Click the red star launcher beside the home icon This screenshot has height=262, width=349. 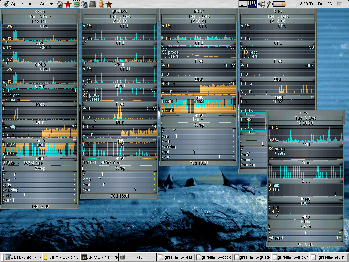[68, 4]
